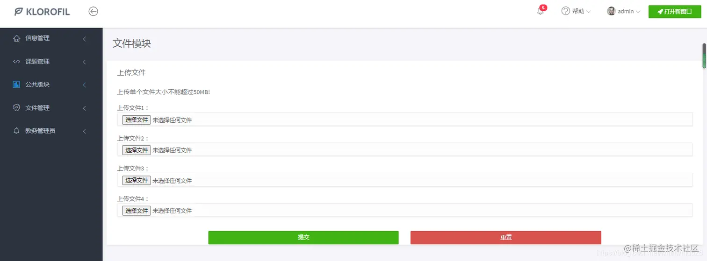Click the gear icon beside 文件管理

pos(17,108)
